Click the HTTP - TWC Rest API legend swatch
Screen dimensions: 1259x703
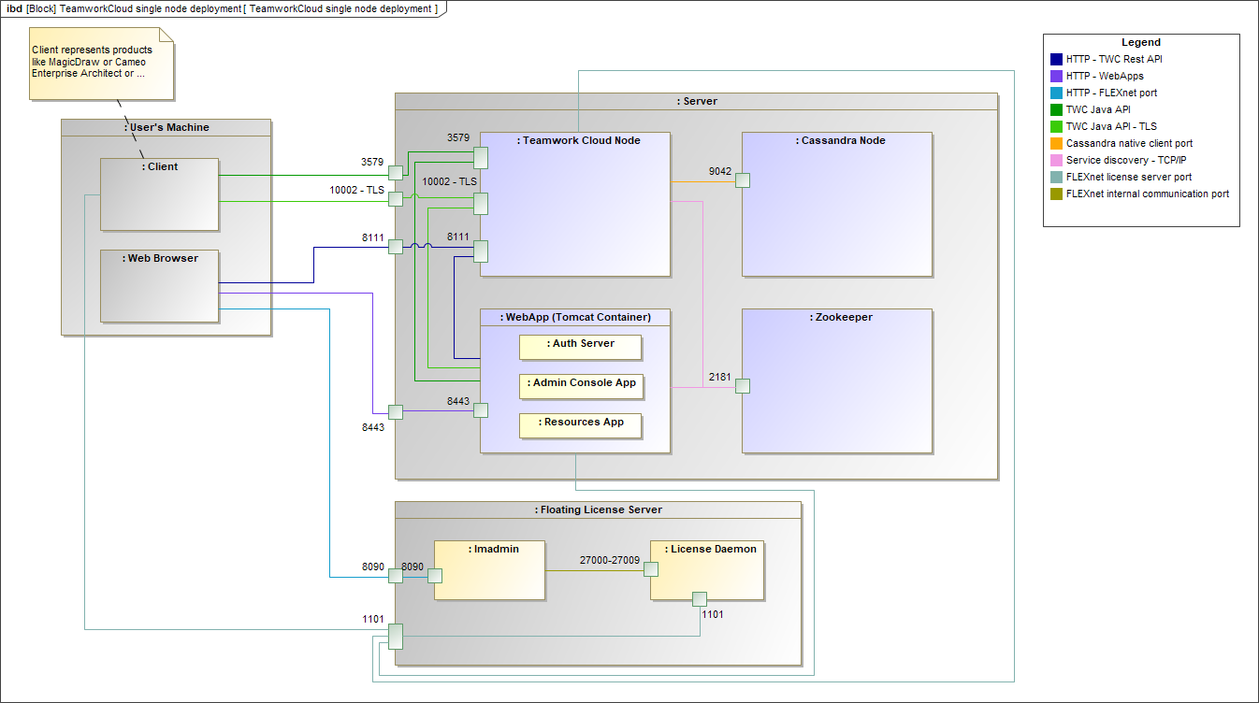point(1056,60)
